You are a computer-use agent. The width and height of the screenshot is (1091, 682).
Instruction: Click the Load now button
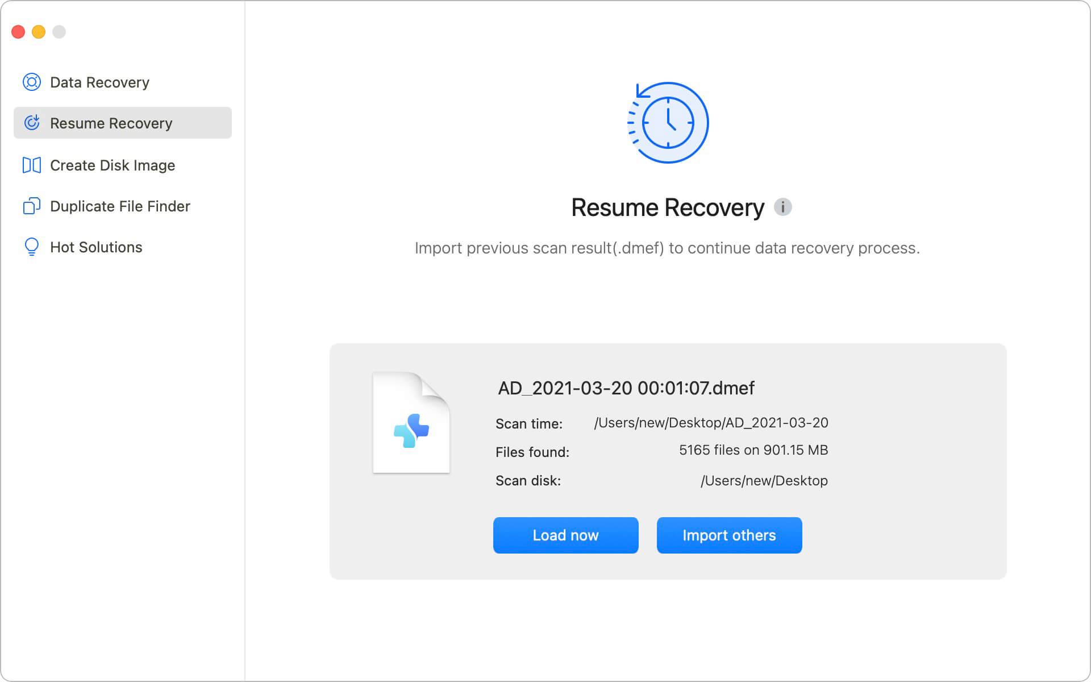(x=566, y=535)
